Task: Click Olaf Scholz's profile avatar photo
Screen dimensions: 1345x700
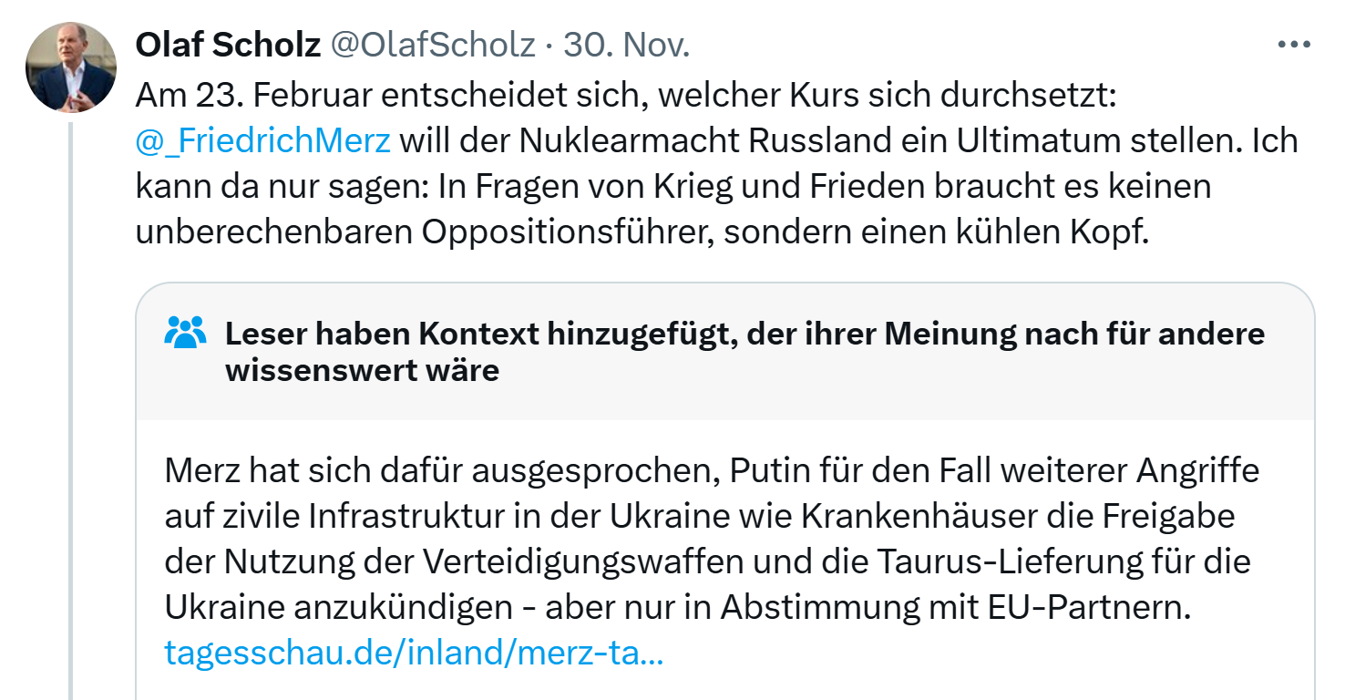Action: pos(70,67)
